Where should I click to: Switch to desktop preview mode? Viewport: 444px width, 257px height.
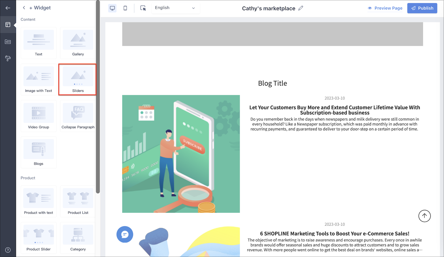point(112,8)
